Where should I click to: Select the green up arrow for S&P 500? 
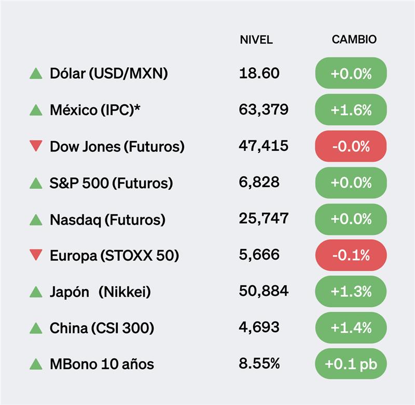pos(36,183)
